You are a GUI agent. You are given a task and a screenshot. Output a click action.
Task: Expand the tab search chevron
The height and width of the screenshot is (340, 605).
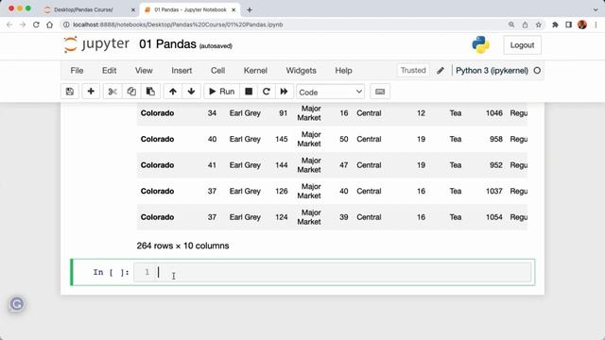[596, 9]
